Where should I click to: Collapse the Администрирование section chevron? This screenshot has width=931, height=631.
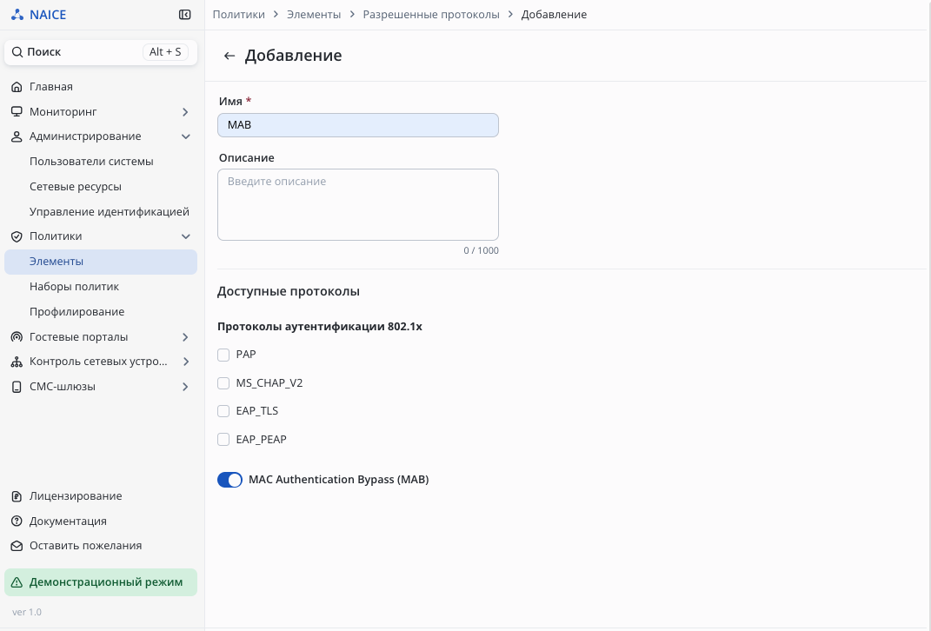click(x=185, y=136)
